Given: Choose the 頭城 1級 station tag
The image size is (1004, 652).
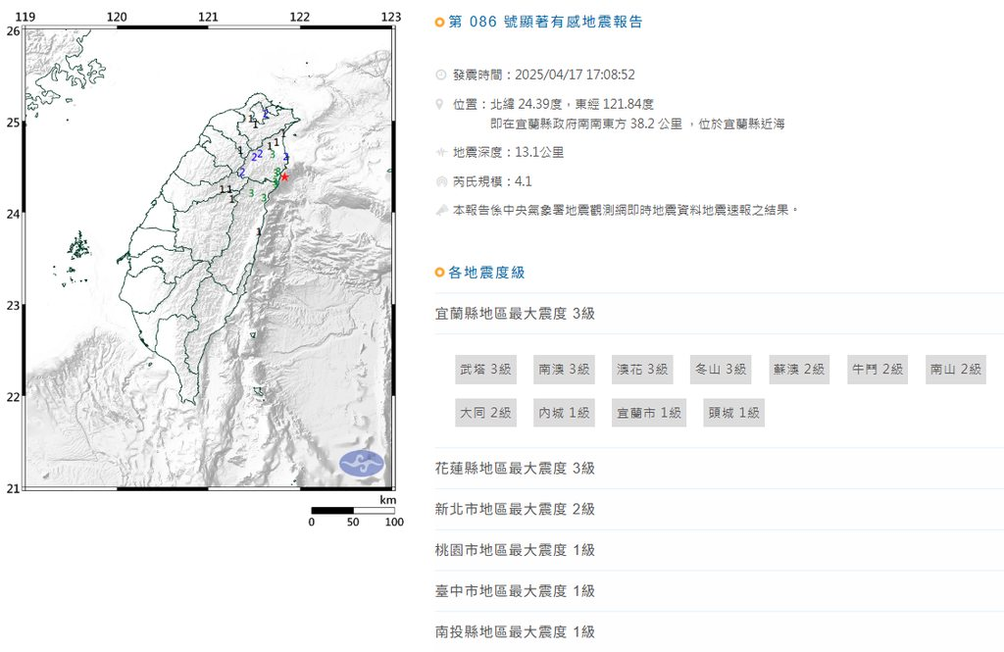Looking at the screenshot, I should tap(733, 413).
